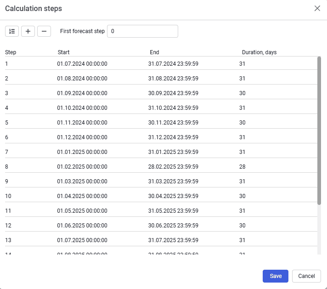Click the Duration, days column header
327x289 pixels.
tap(259, 52)
